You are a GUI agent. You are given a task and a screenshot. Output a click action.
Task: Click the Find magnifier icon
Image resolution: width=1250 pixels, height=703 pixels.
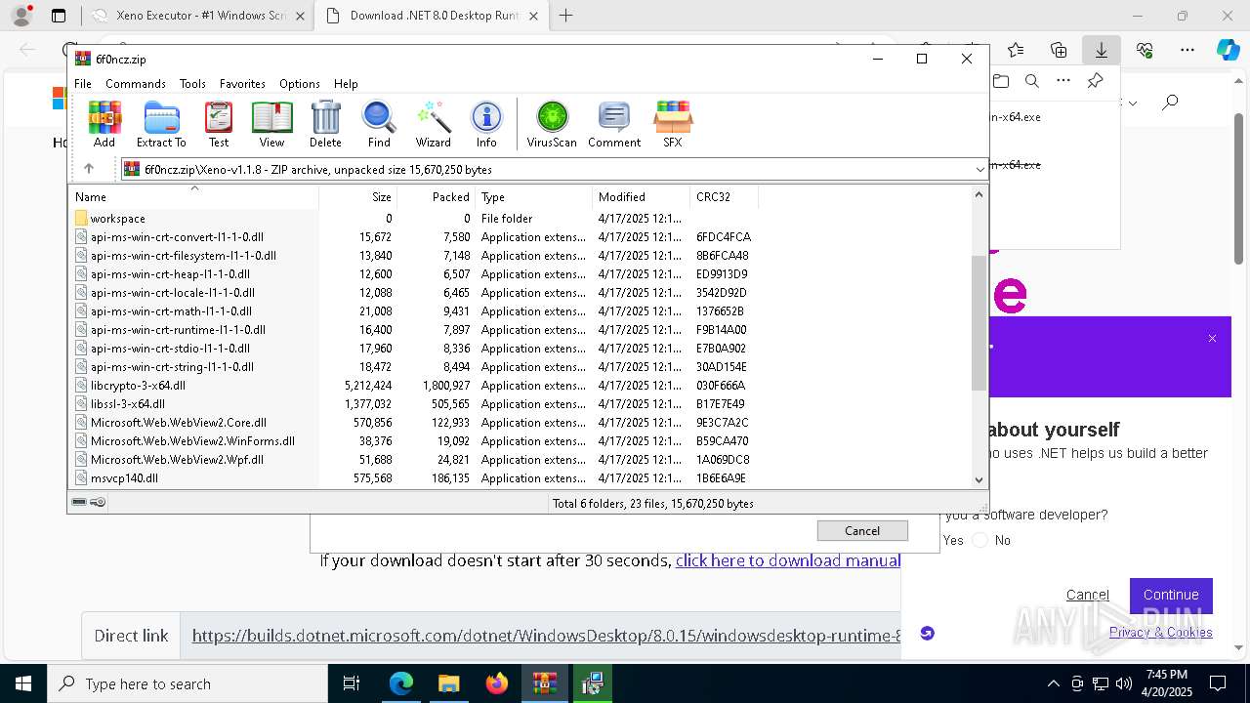point(379,124)
